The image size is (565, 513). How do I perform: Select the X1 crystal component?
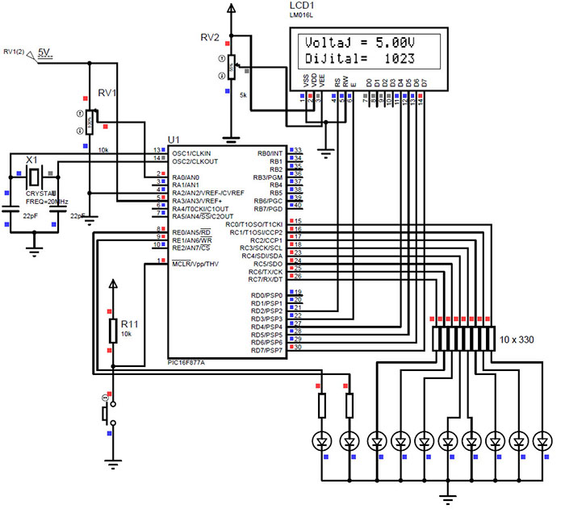pos(33,177)
